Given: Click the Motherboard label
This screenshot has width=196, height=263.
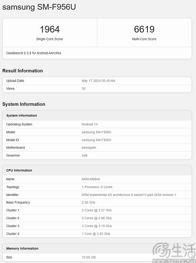Looking at the screenshot, I should [x=16, y=148].
